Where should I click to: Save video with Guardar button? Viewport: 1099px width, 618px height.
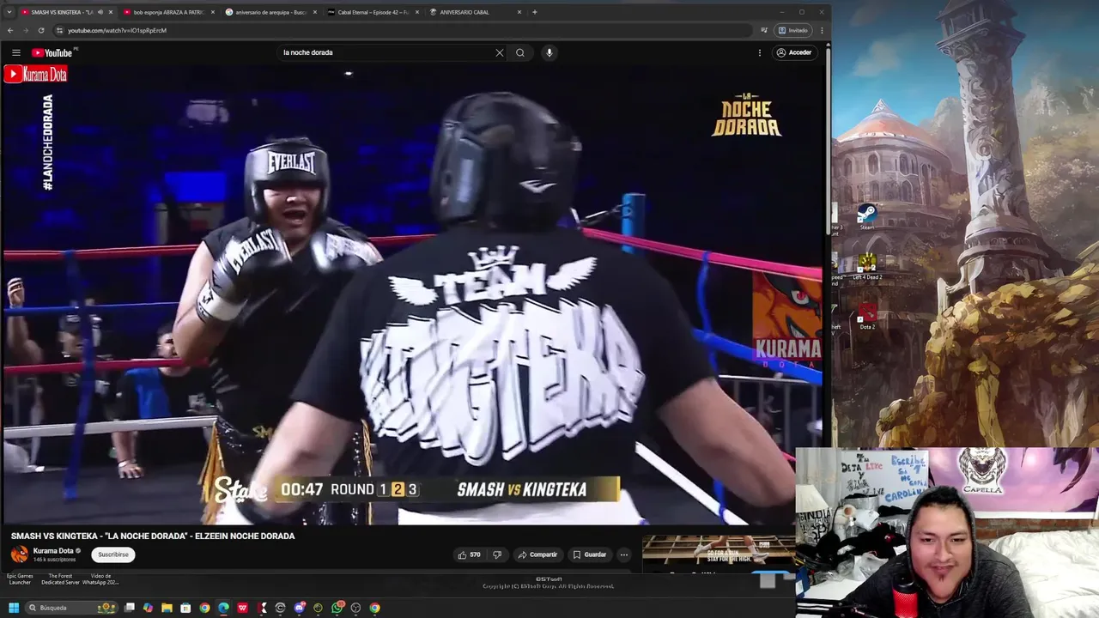pos(590,554)
